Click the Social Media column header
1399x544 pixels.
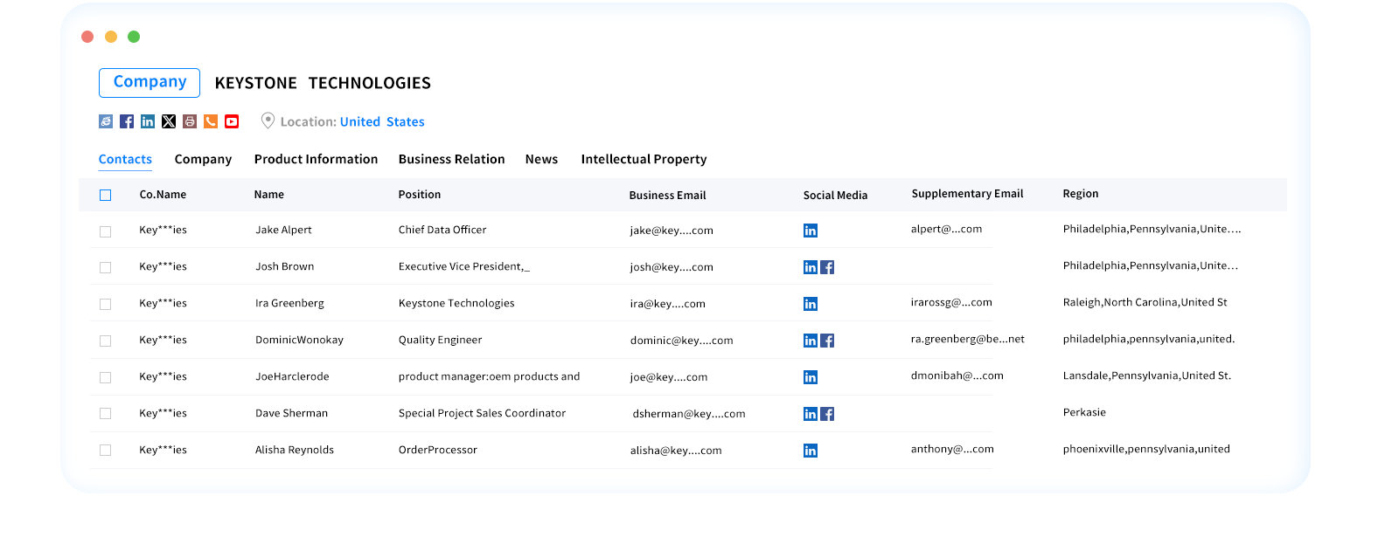click(x=835, y=196)
